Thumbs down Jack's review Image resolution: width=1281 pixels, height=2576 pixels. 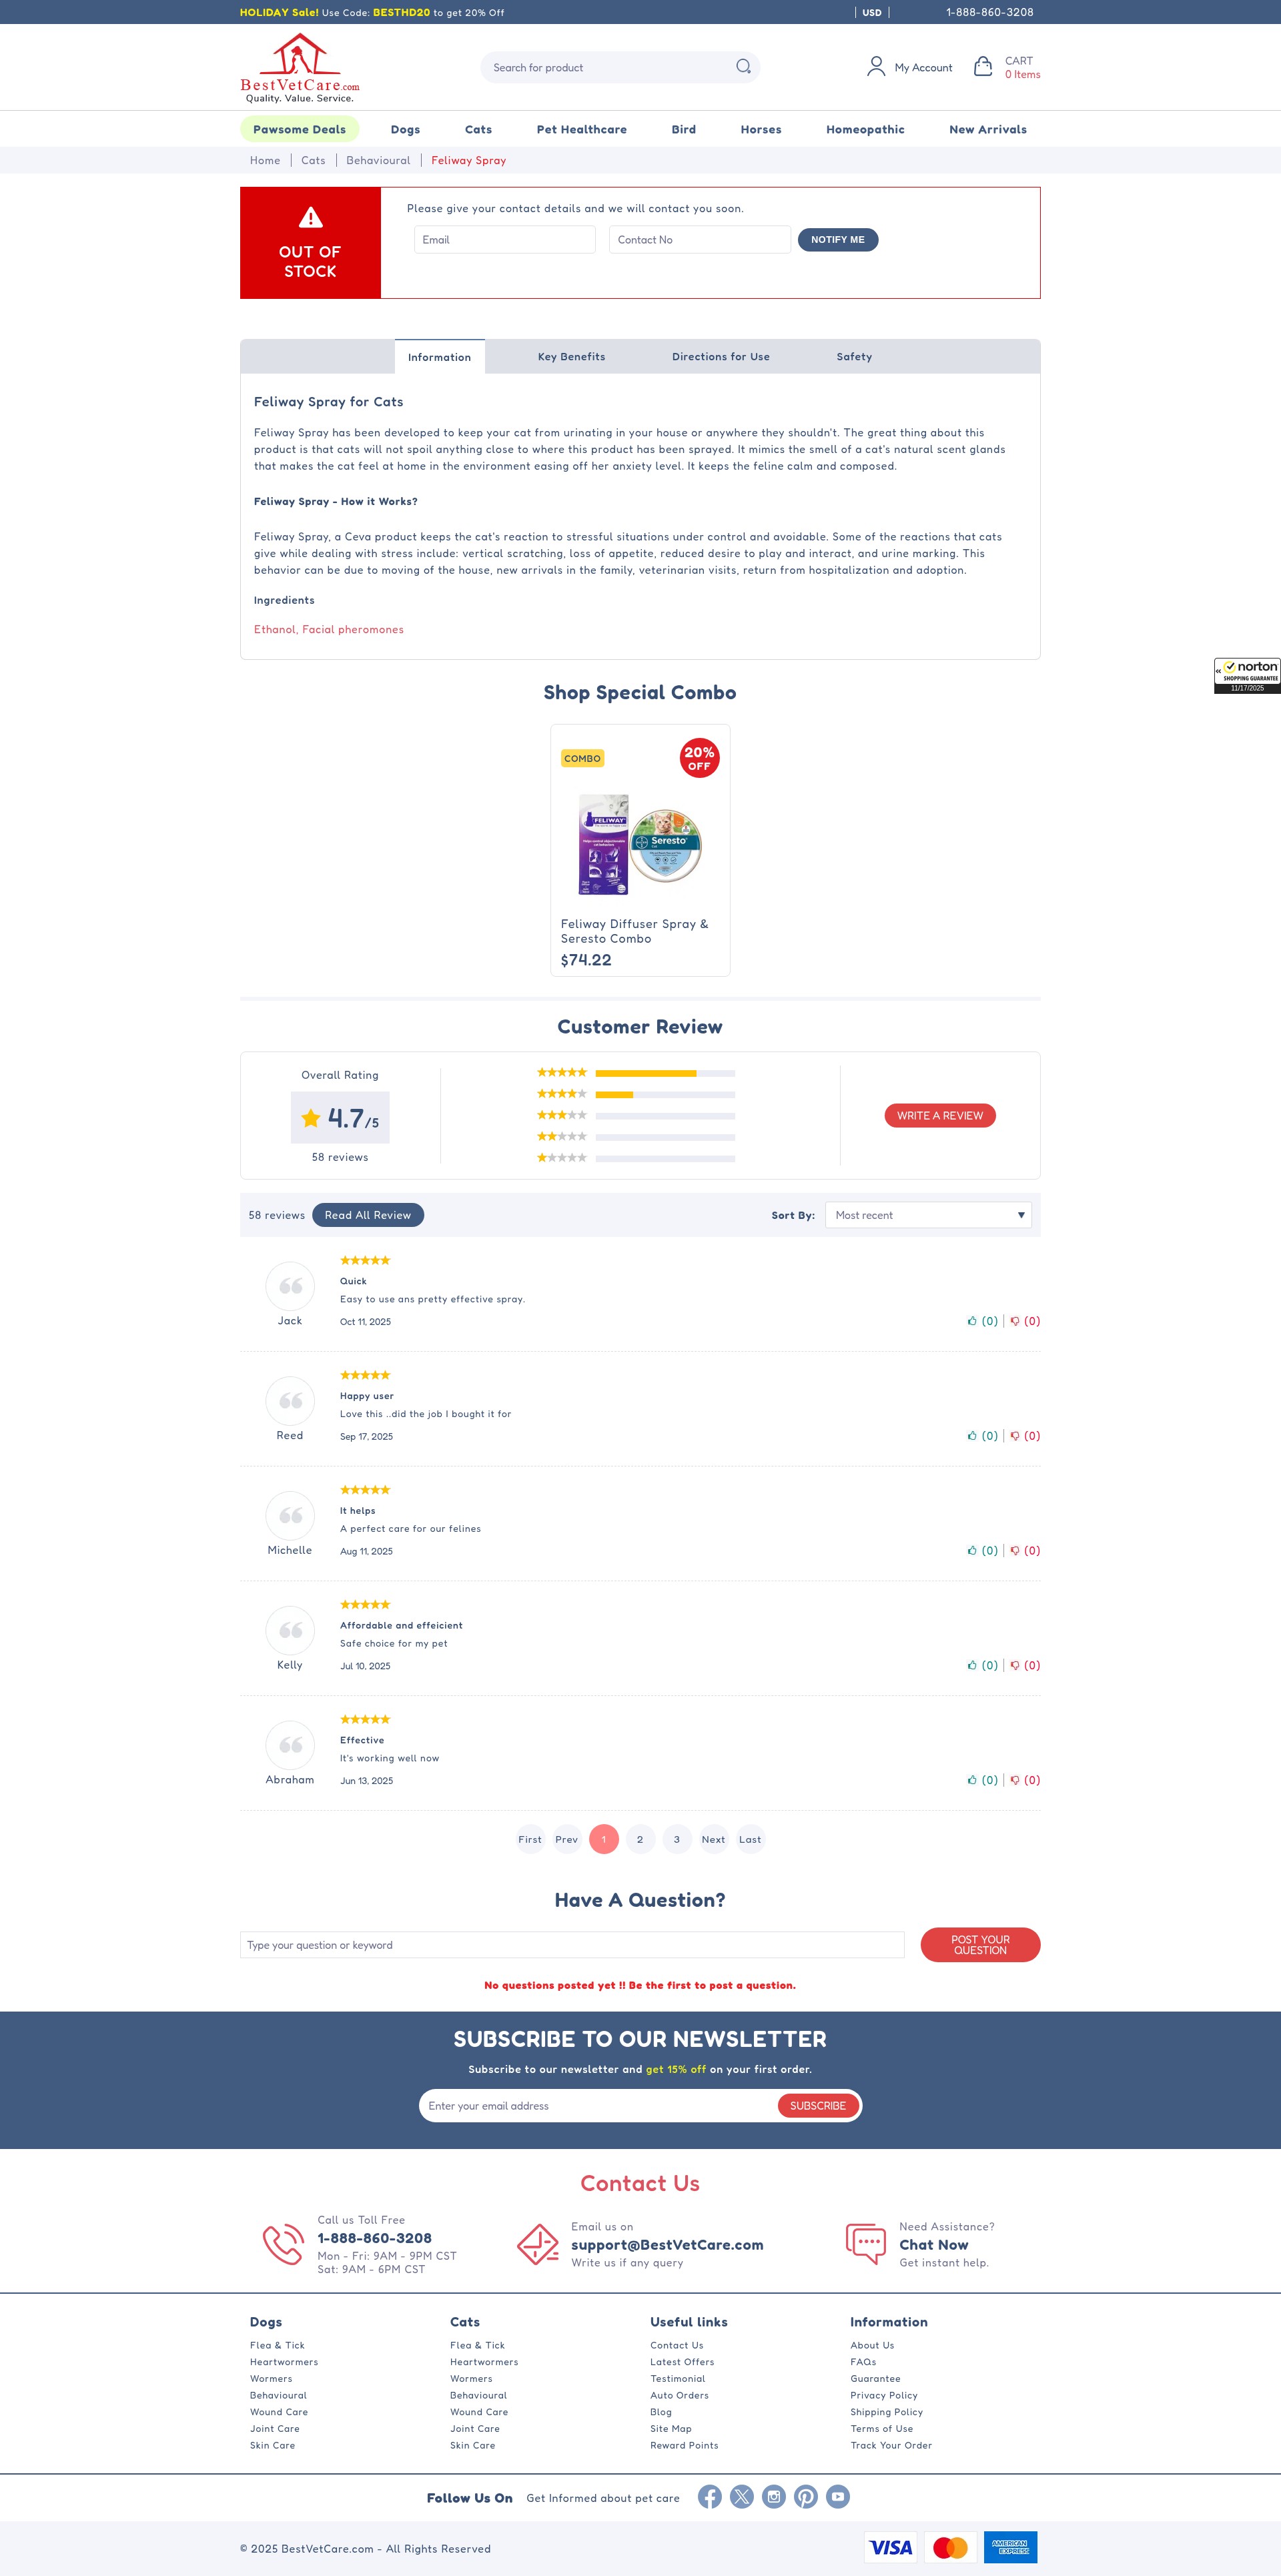pos(1015,1321)
